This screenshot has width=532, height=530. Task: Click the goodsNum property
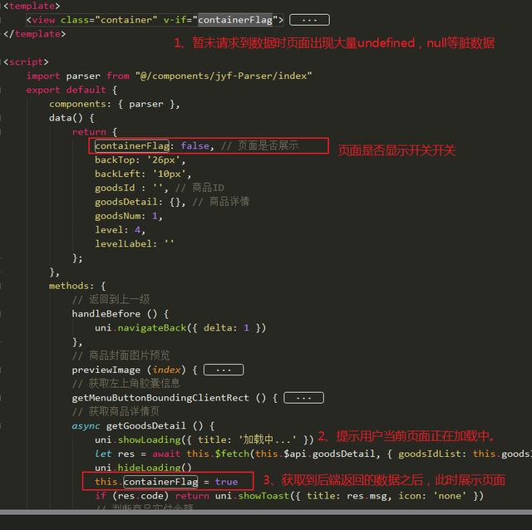(117, 216)
